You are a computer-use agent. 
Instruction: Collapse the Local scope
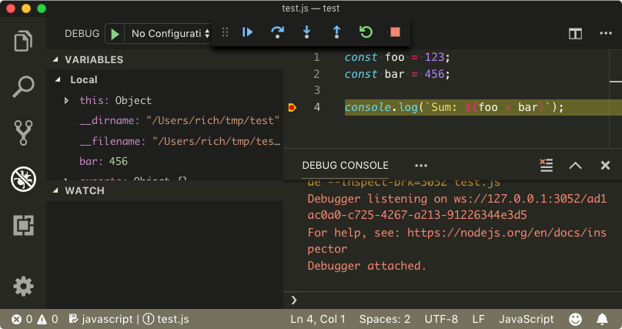pyautogui.click(x=58, y=80)
